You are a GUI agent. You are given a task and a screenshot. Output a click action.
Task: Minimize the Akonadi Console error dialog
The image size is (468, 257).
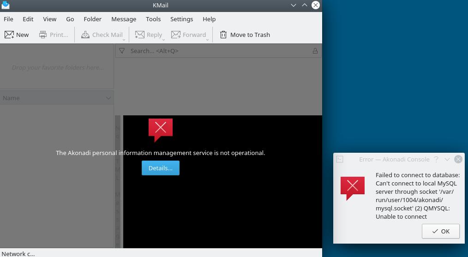click(x=447, y=159)
